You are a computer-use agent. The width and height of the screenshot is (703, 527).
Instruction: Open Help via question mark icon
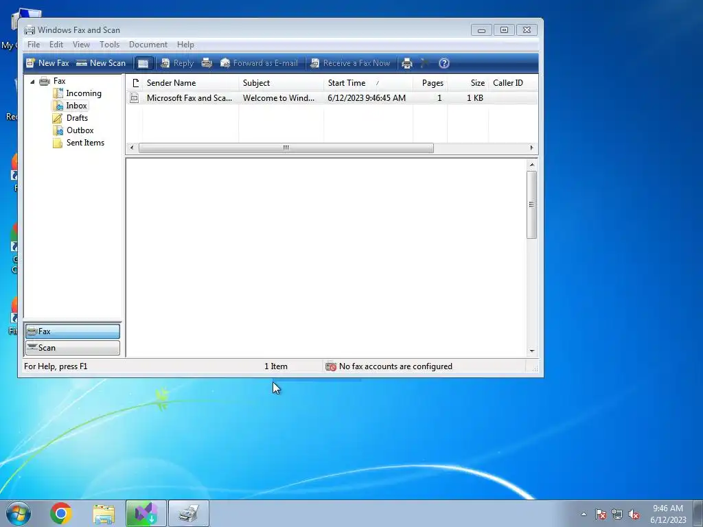pos(444,63)
